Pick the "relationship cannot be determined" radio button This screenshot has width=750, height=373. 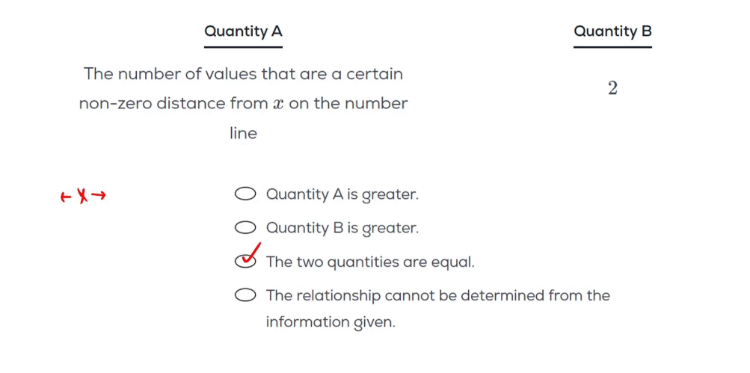pos(245,295)
